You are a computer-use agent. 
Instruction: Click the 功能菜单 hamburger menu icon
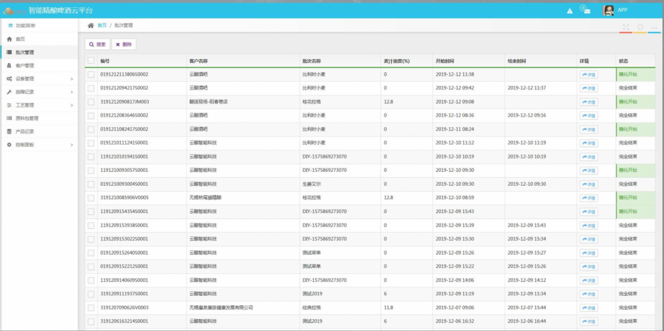point(10,26)
